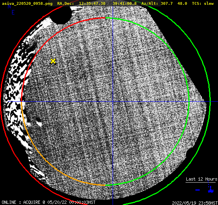
Task: Click the RA value 12:35:47.30
Action: [92, 4]
